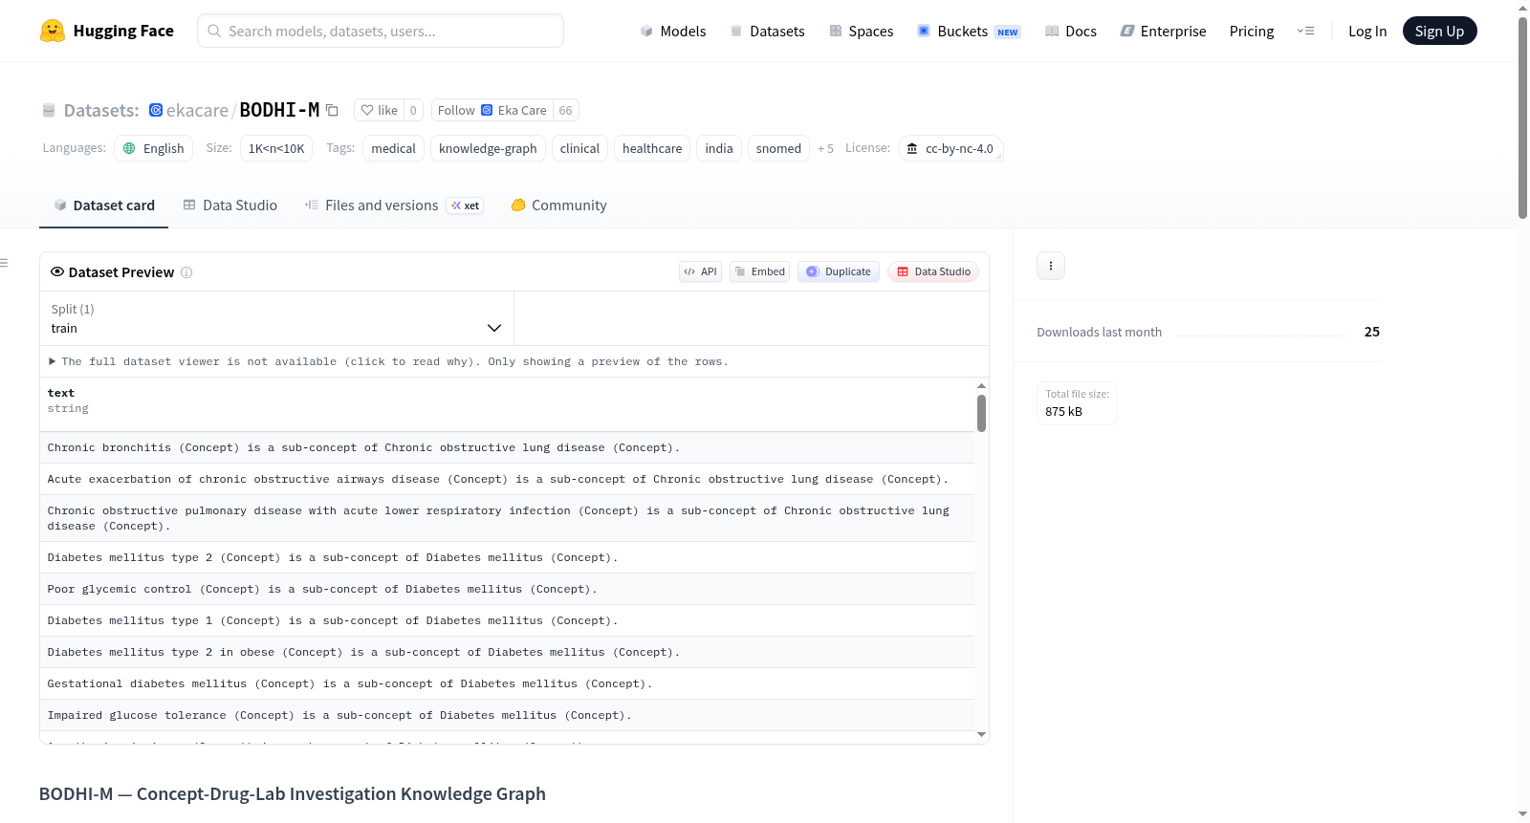Click the like heart button
This screenshot has height=823, width=1530.
[379, 110]
